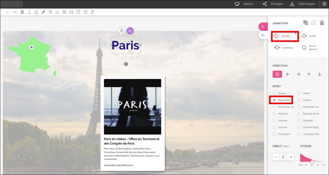Select the Continue animation tab

click(x=283, y=48)
